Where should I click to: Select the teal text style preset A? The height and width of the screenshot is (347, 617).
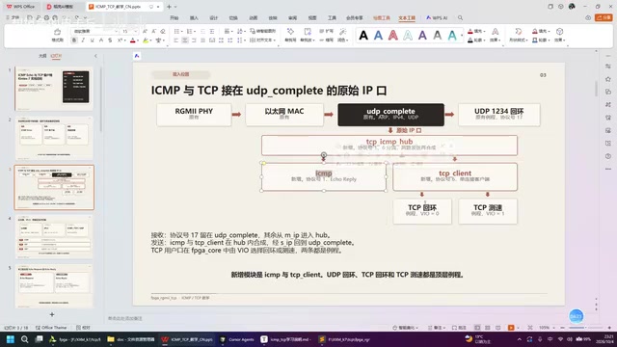[452, 36]
